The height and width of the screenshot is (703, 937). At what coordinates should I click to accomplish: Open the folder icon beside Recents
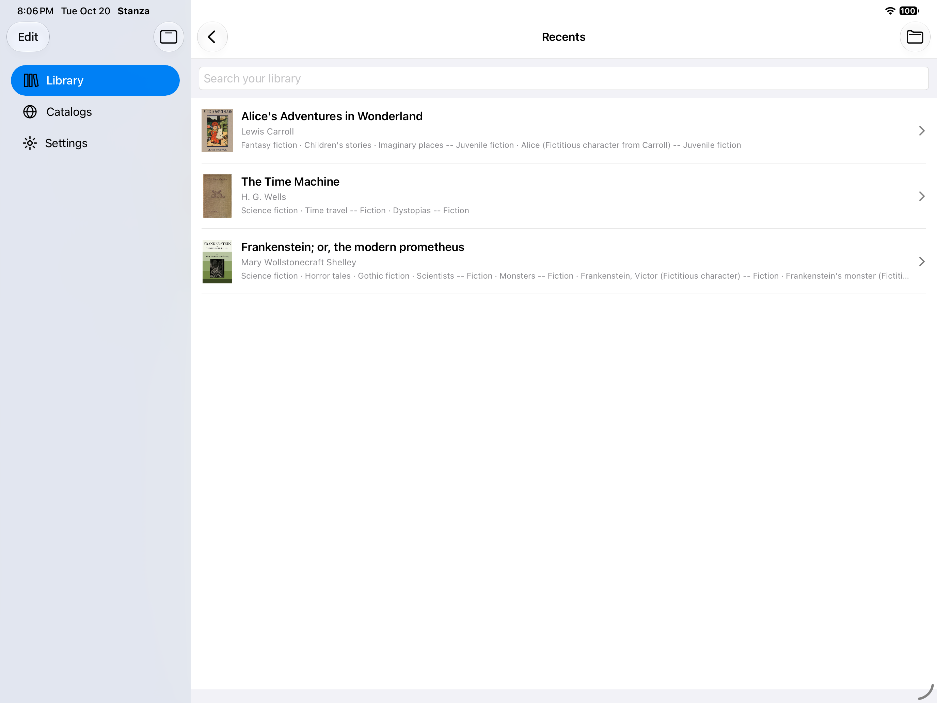click(915, 37)
